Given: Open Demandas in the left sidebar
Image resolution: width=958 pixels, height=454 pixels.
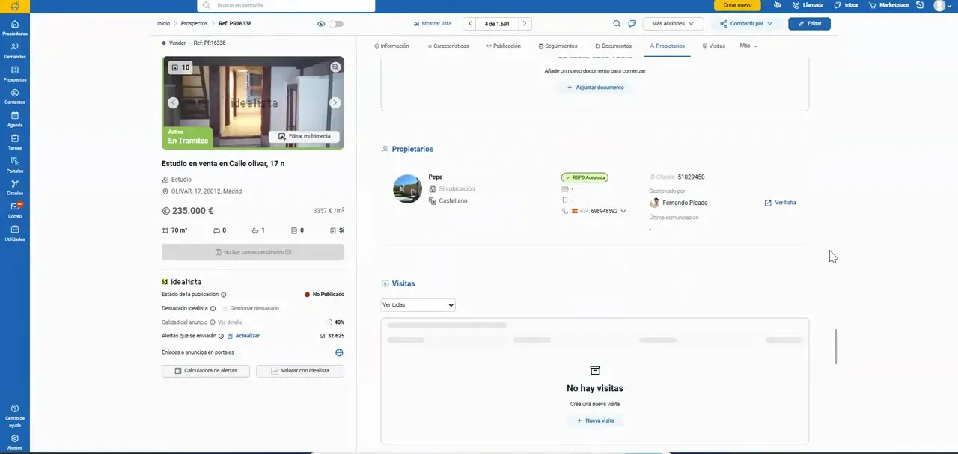Looking at the screenshot, I should pos(15,51).
